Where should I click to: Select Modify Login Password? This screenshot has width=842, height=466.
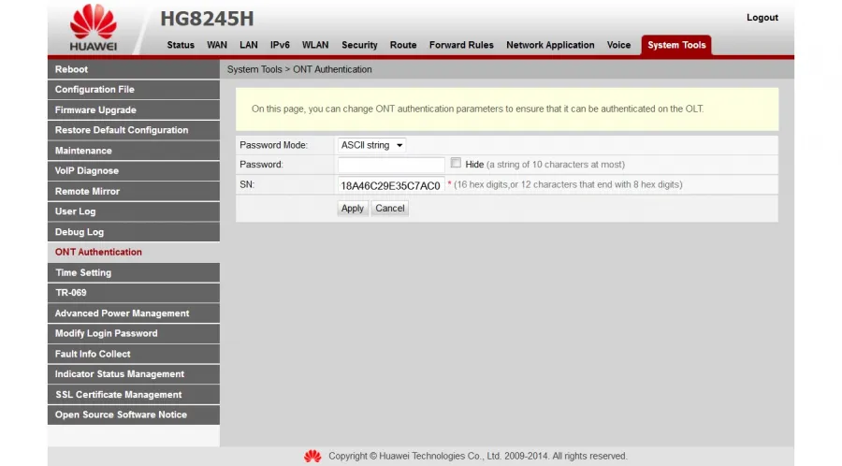pos(134,333)
